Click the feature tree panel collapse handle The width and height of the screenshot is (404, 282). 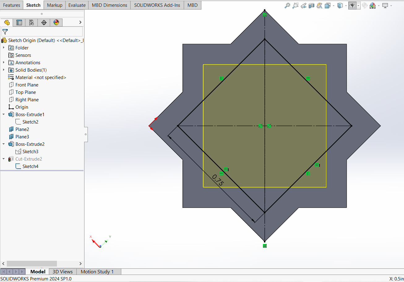(86, 134)
